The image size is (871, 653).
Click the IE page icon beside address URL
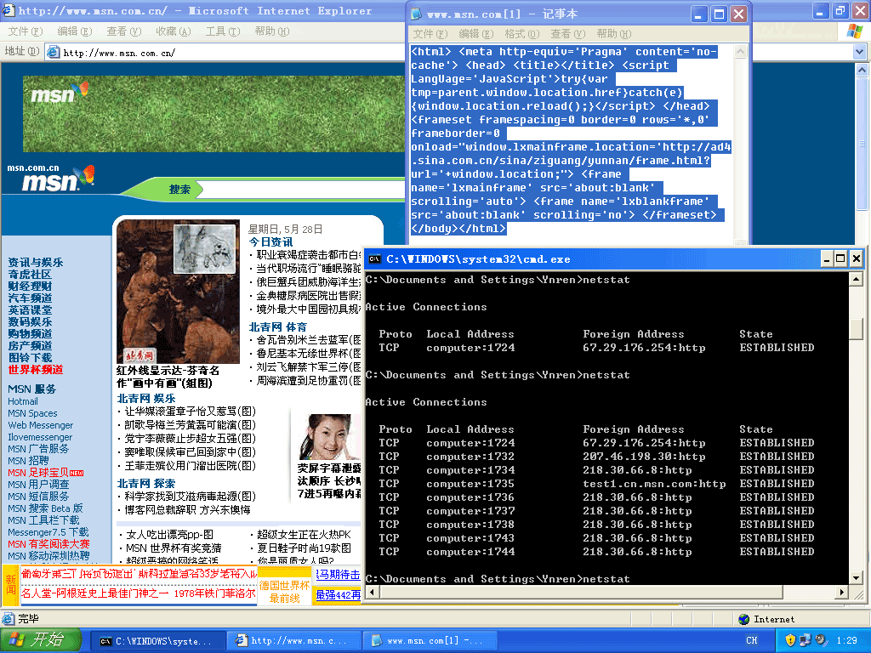point(54,52)
